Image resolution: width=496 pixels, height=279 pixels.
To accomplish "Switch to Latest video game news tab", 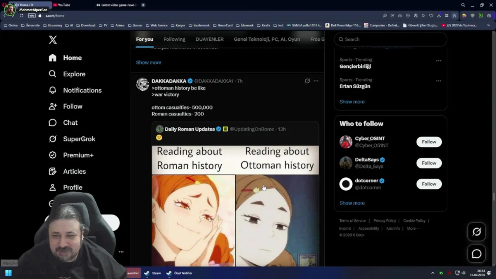I will click(116, 5).
